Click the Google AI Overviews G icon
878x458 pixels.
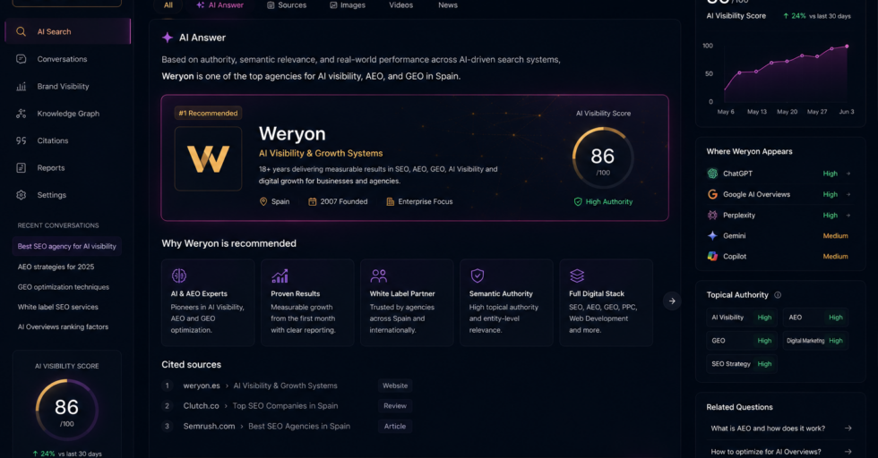click(712, 194)
